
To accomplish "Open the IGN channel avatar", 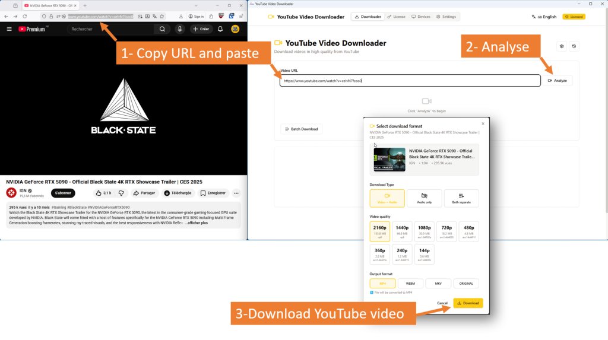I will [11, 193].
